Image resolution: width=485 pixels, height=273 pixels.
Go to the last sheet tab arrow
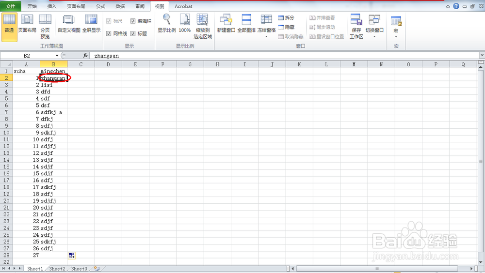20,269
